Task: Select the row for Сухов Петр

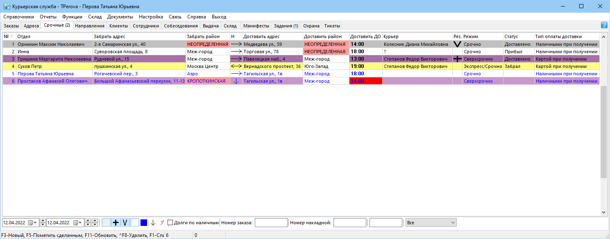Action: [x=301, y=66]
